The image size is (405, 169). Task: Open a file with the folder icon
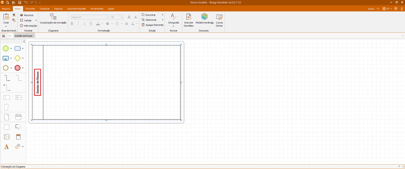tap(14, 3)
